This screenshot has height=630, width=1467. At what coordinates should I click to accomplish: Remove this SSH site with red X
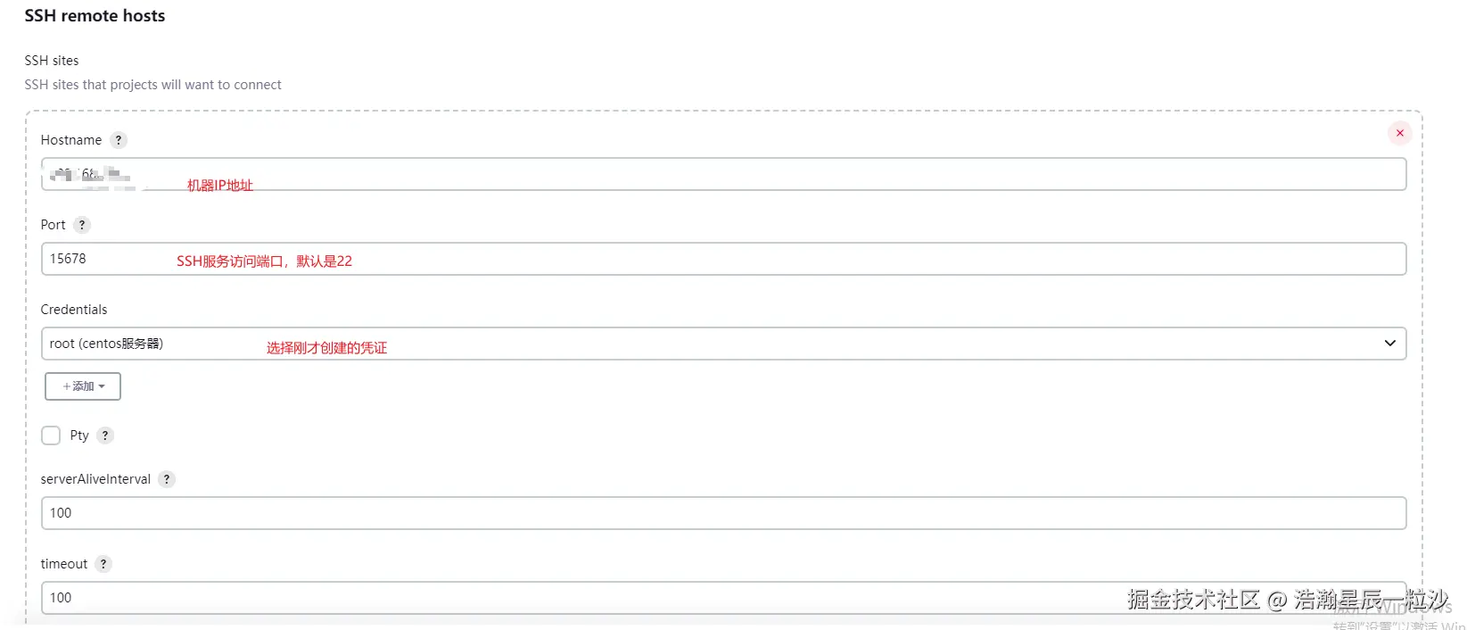(1399, 133)
